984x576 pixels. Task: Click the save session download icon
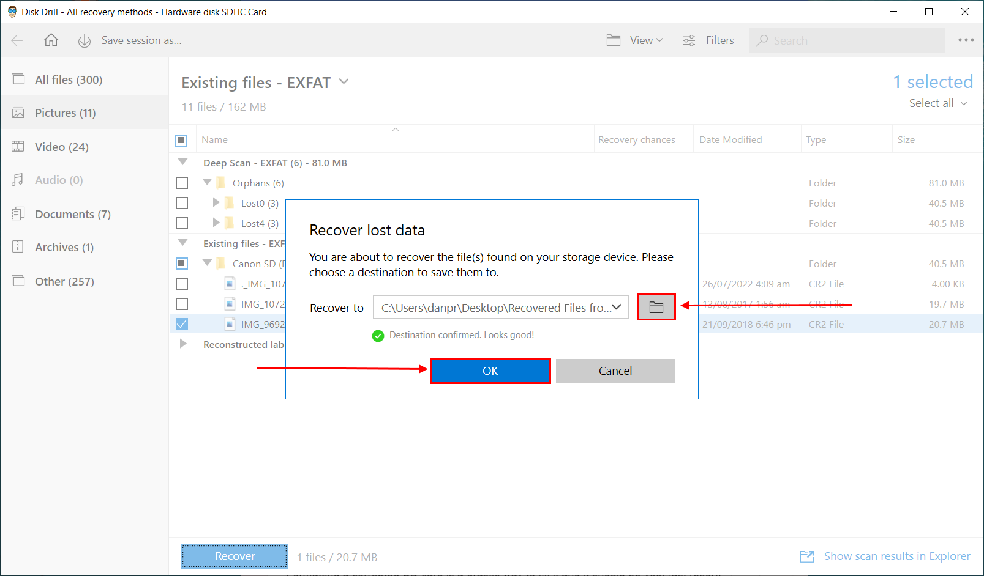click(x=85, y=41)
